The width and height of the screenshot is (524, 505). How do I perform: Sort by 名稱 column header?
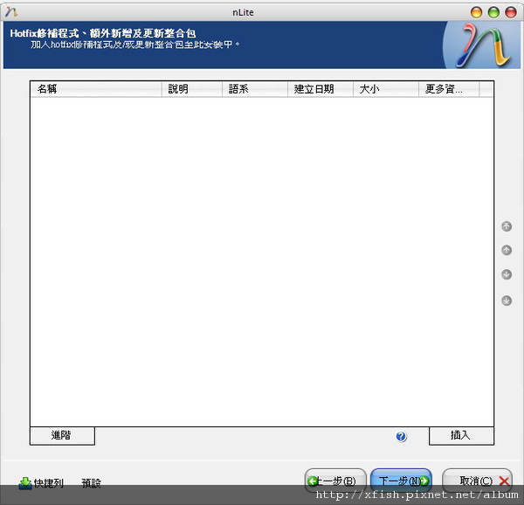click(x=96, y=89)
